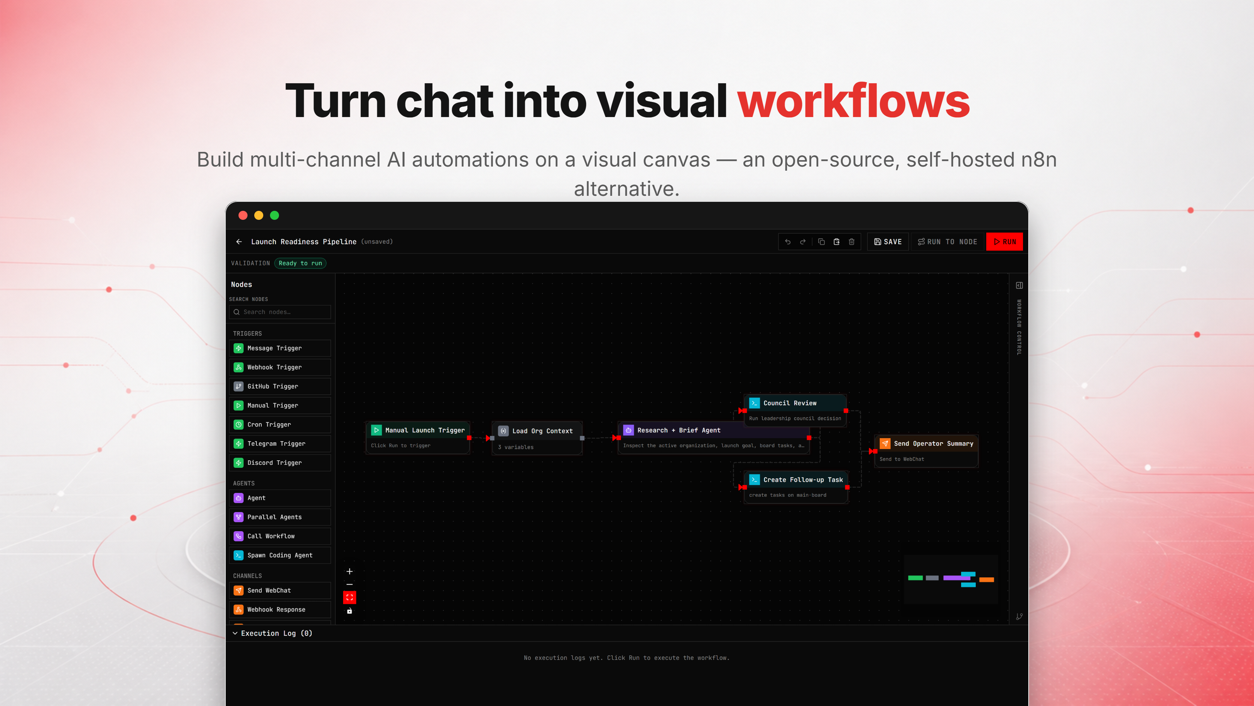The image size is (1254, 706).
Task: Click the "Click Run to trigger" node text
Action: coord(400,446)
